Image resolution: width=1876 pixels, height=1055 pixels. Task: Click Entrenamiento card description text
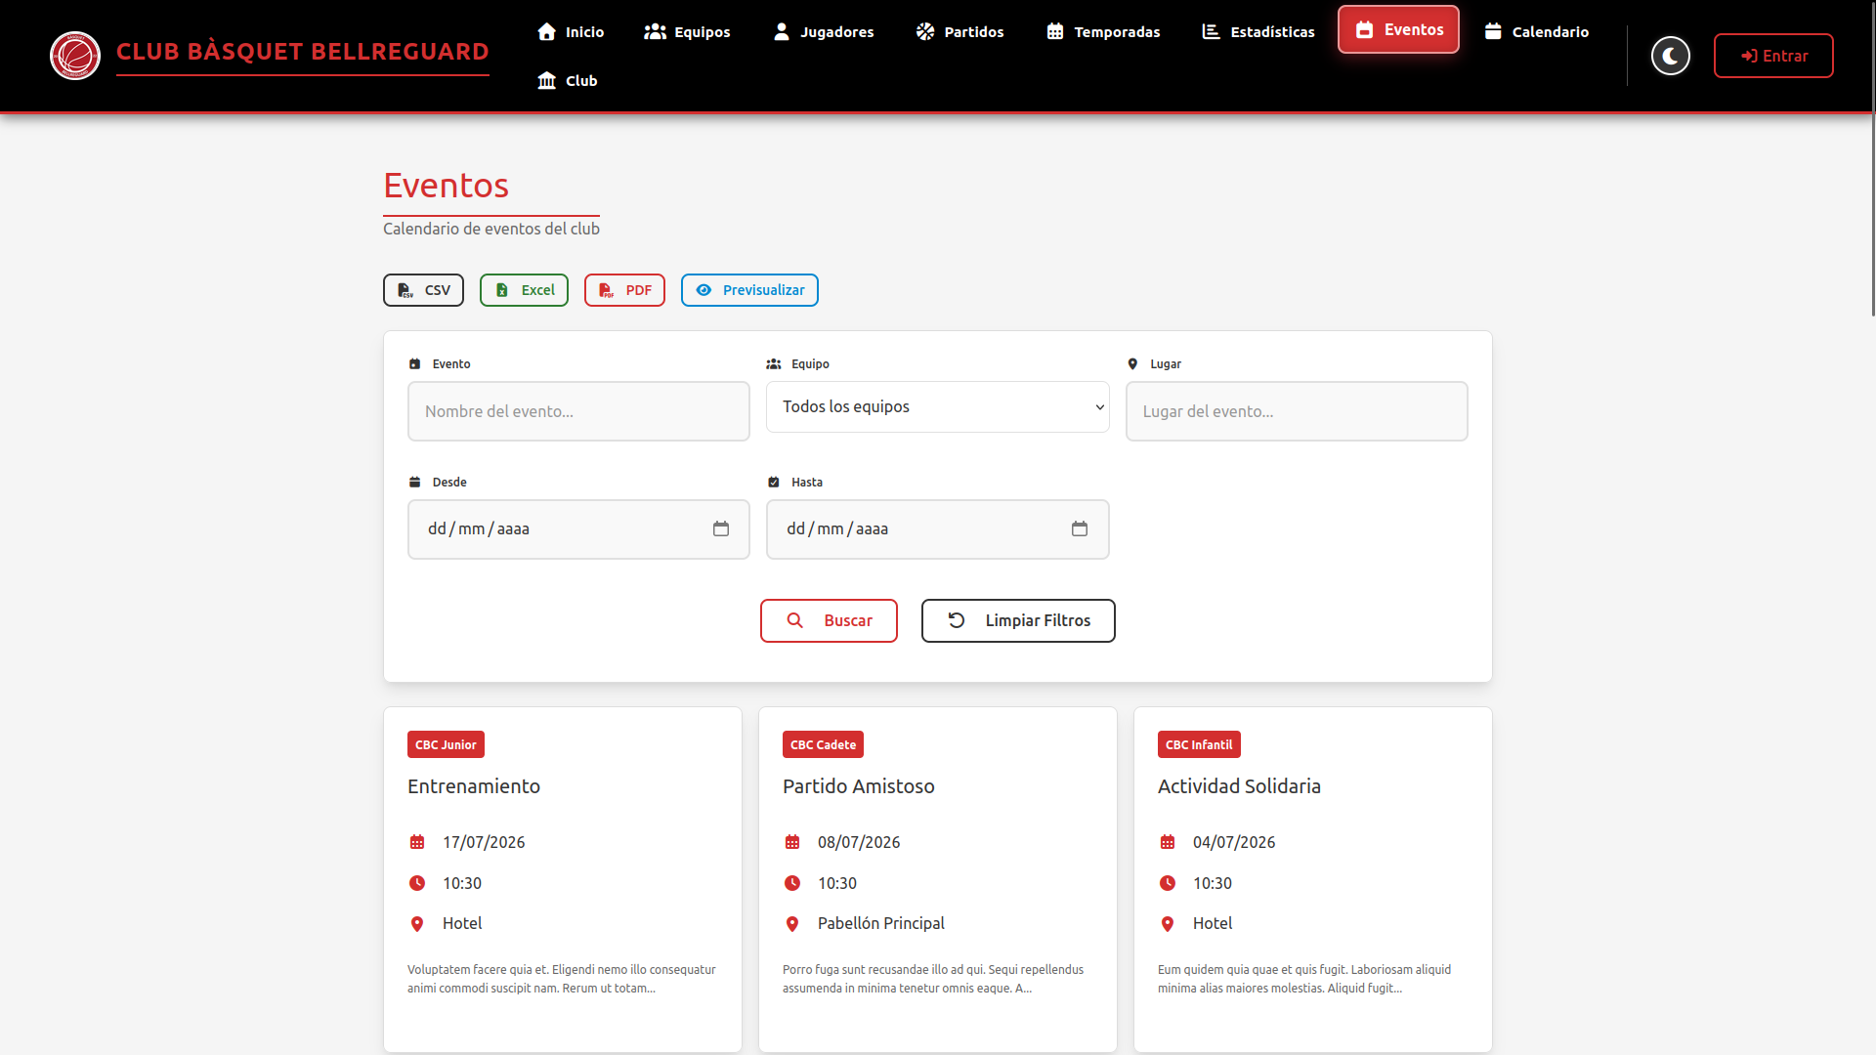[x=562, y=979]
